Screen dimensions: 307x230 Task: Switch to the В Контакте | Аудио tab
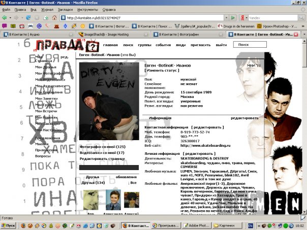point(38,35)
